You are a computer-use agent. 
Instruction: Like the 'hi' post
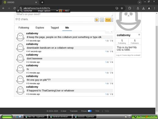111,73
